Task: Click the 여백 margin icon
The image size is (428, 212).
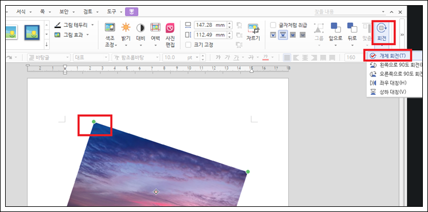Action: pos(155,27)
